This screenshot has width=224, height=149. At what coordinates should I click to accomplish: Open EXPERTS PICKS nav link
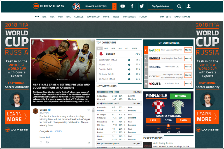click(x=182, y=17)
